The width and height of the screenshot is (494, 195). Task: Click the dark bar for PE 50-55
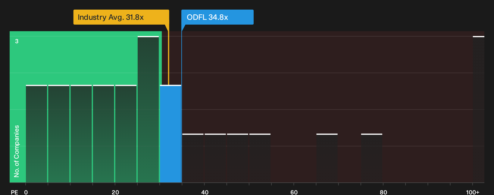click(x=260, y=158)
